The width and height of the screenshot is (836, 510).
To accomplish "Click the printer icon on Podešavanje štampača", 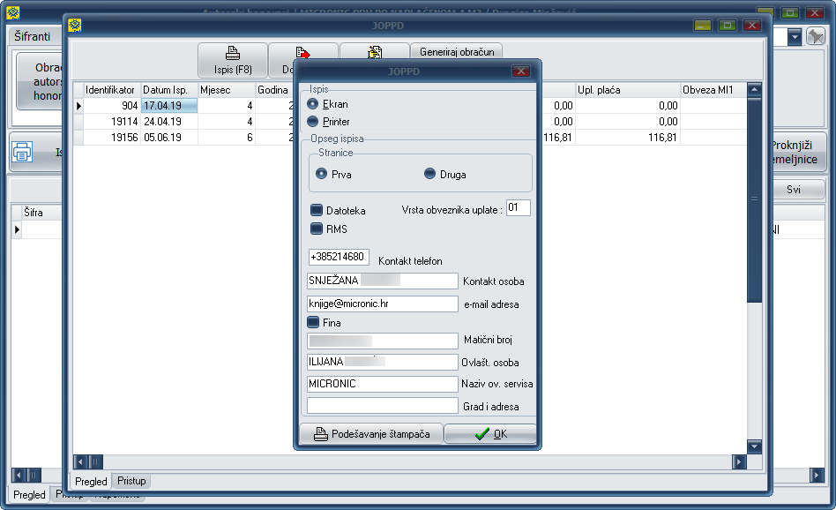I will click(x=321, y=434).
